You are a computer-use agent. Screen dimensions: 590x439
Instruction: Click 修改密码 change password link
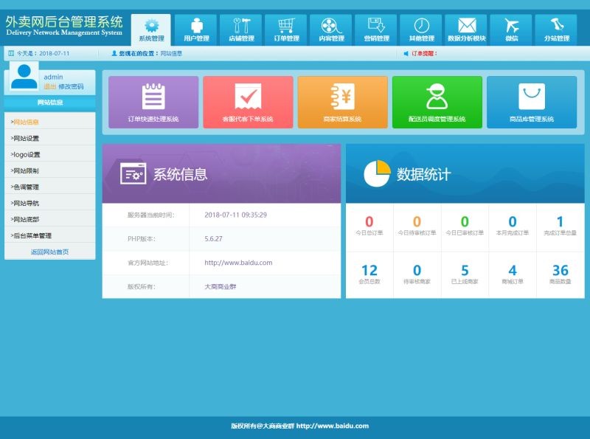71,86
